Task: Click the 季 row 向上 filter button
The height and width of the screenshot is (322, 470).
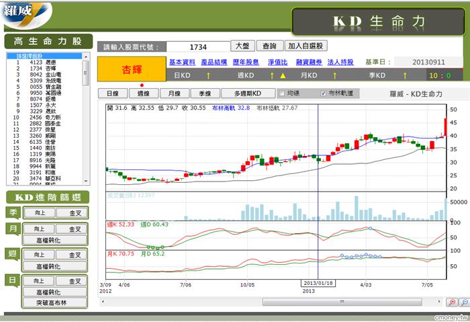Action: click(40, 213)
